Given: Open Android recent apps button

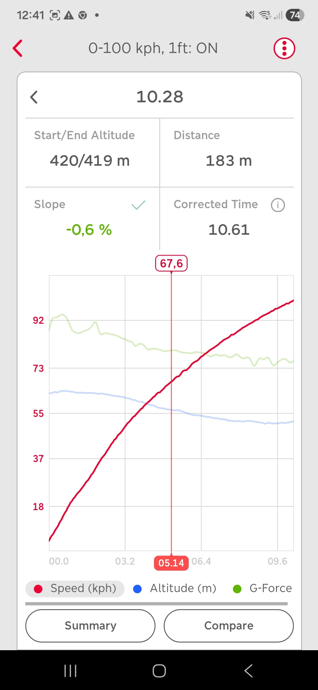Looking at the screenshot, I should pyautogui.click(x=70, y=671).
